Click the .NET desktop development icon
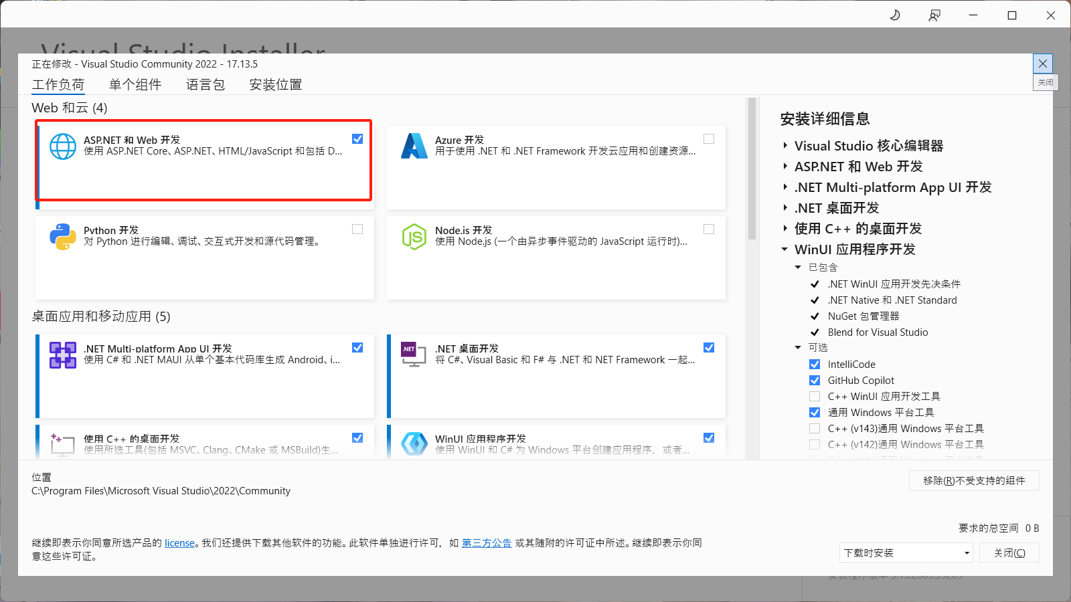This screenshot has height=602, width=1071. (414, 355)
